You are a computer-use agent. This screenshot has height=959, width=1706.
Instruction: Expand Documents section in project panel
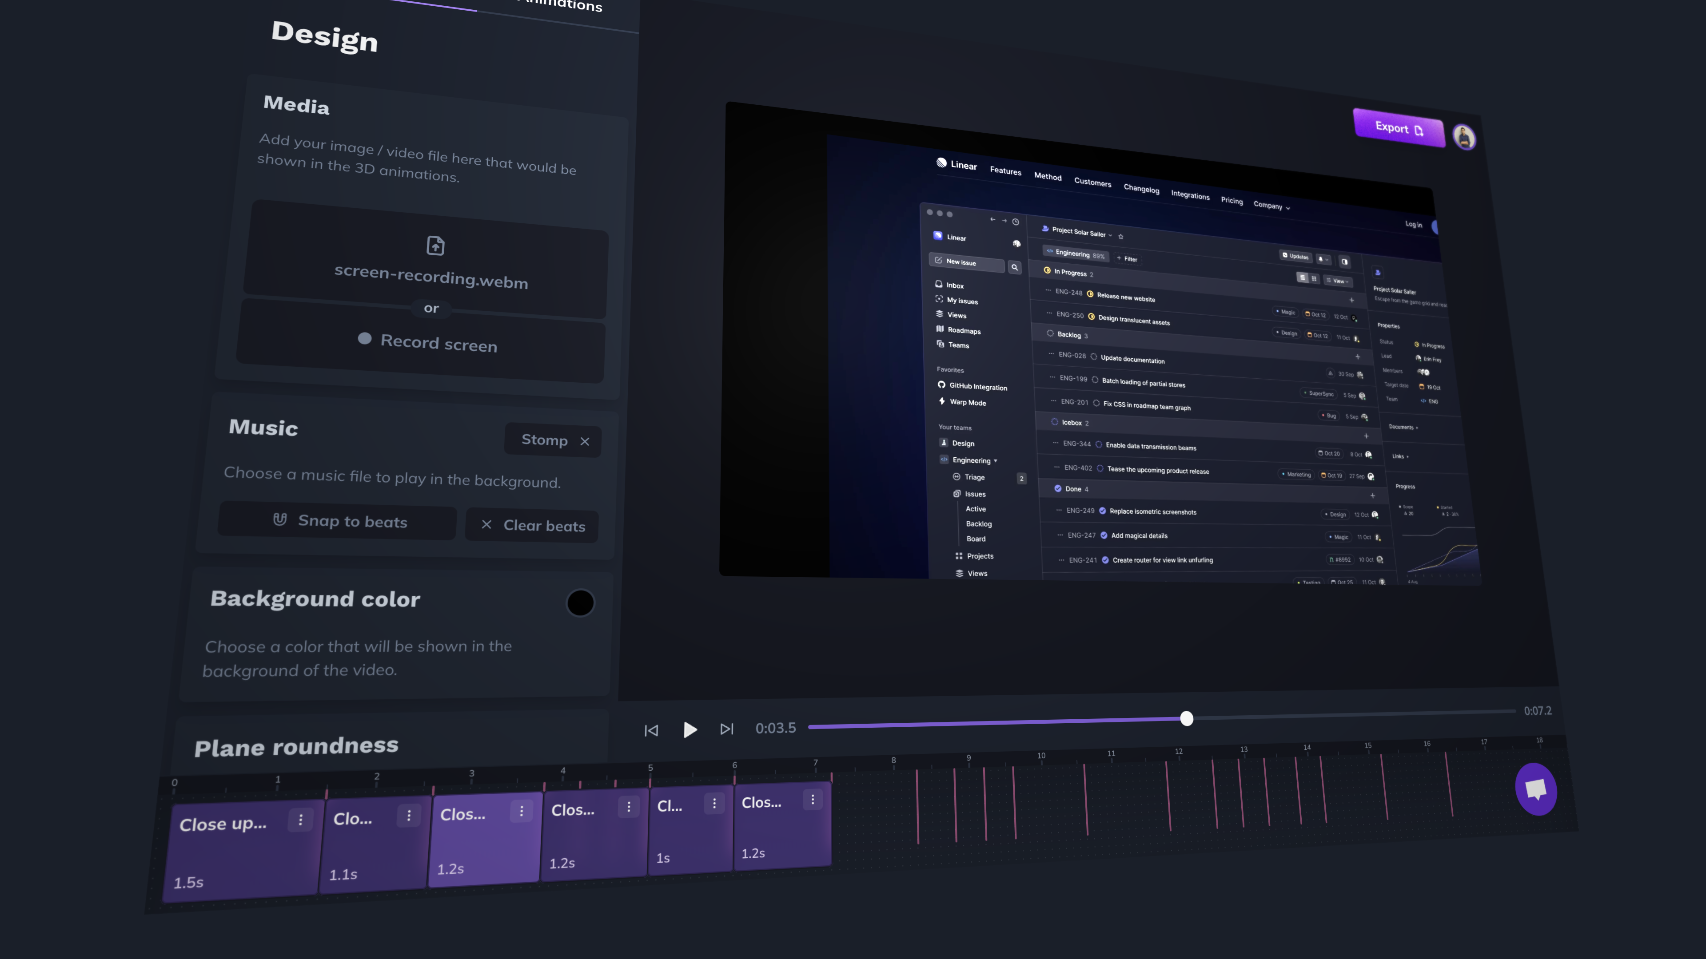coord(1403,427)
